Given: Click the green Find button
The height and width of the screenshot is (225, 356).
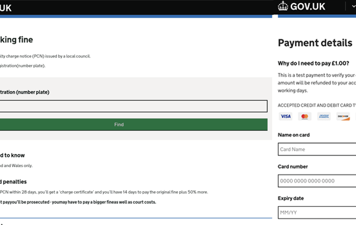Looking at the screenshot, I should pyautogui.click(x=133, y=124).
